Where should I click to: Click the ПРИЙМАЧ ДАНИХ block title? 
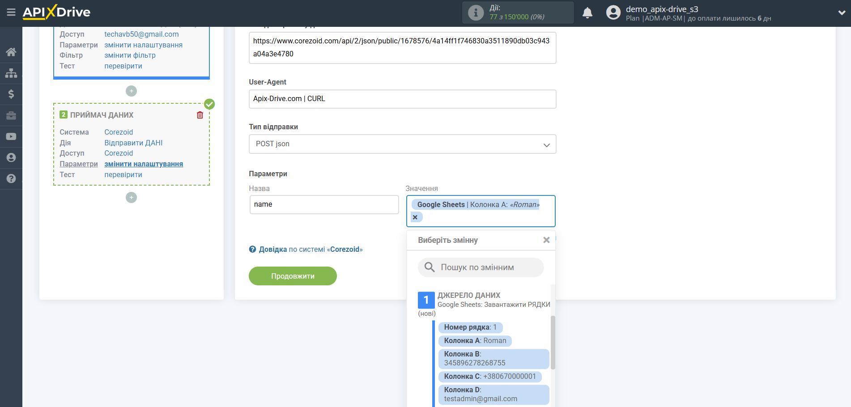[102, 115]
